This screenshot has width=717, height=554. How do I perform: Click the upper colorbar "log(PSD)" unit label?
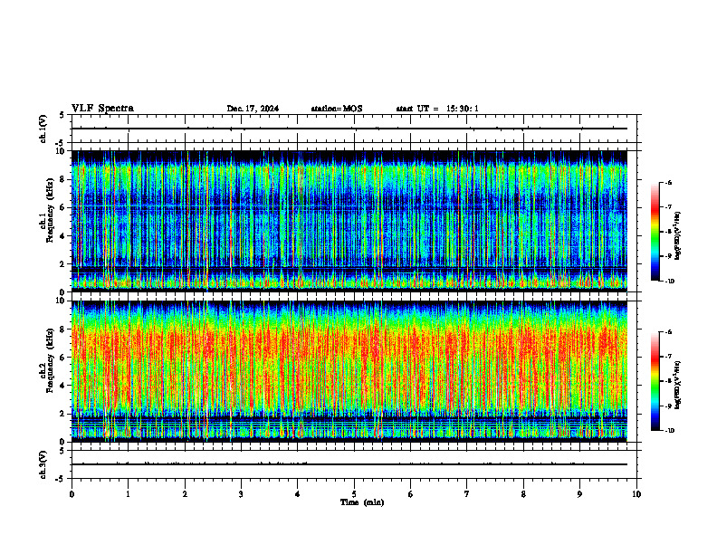[x=679, y=235]
